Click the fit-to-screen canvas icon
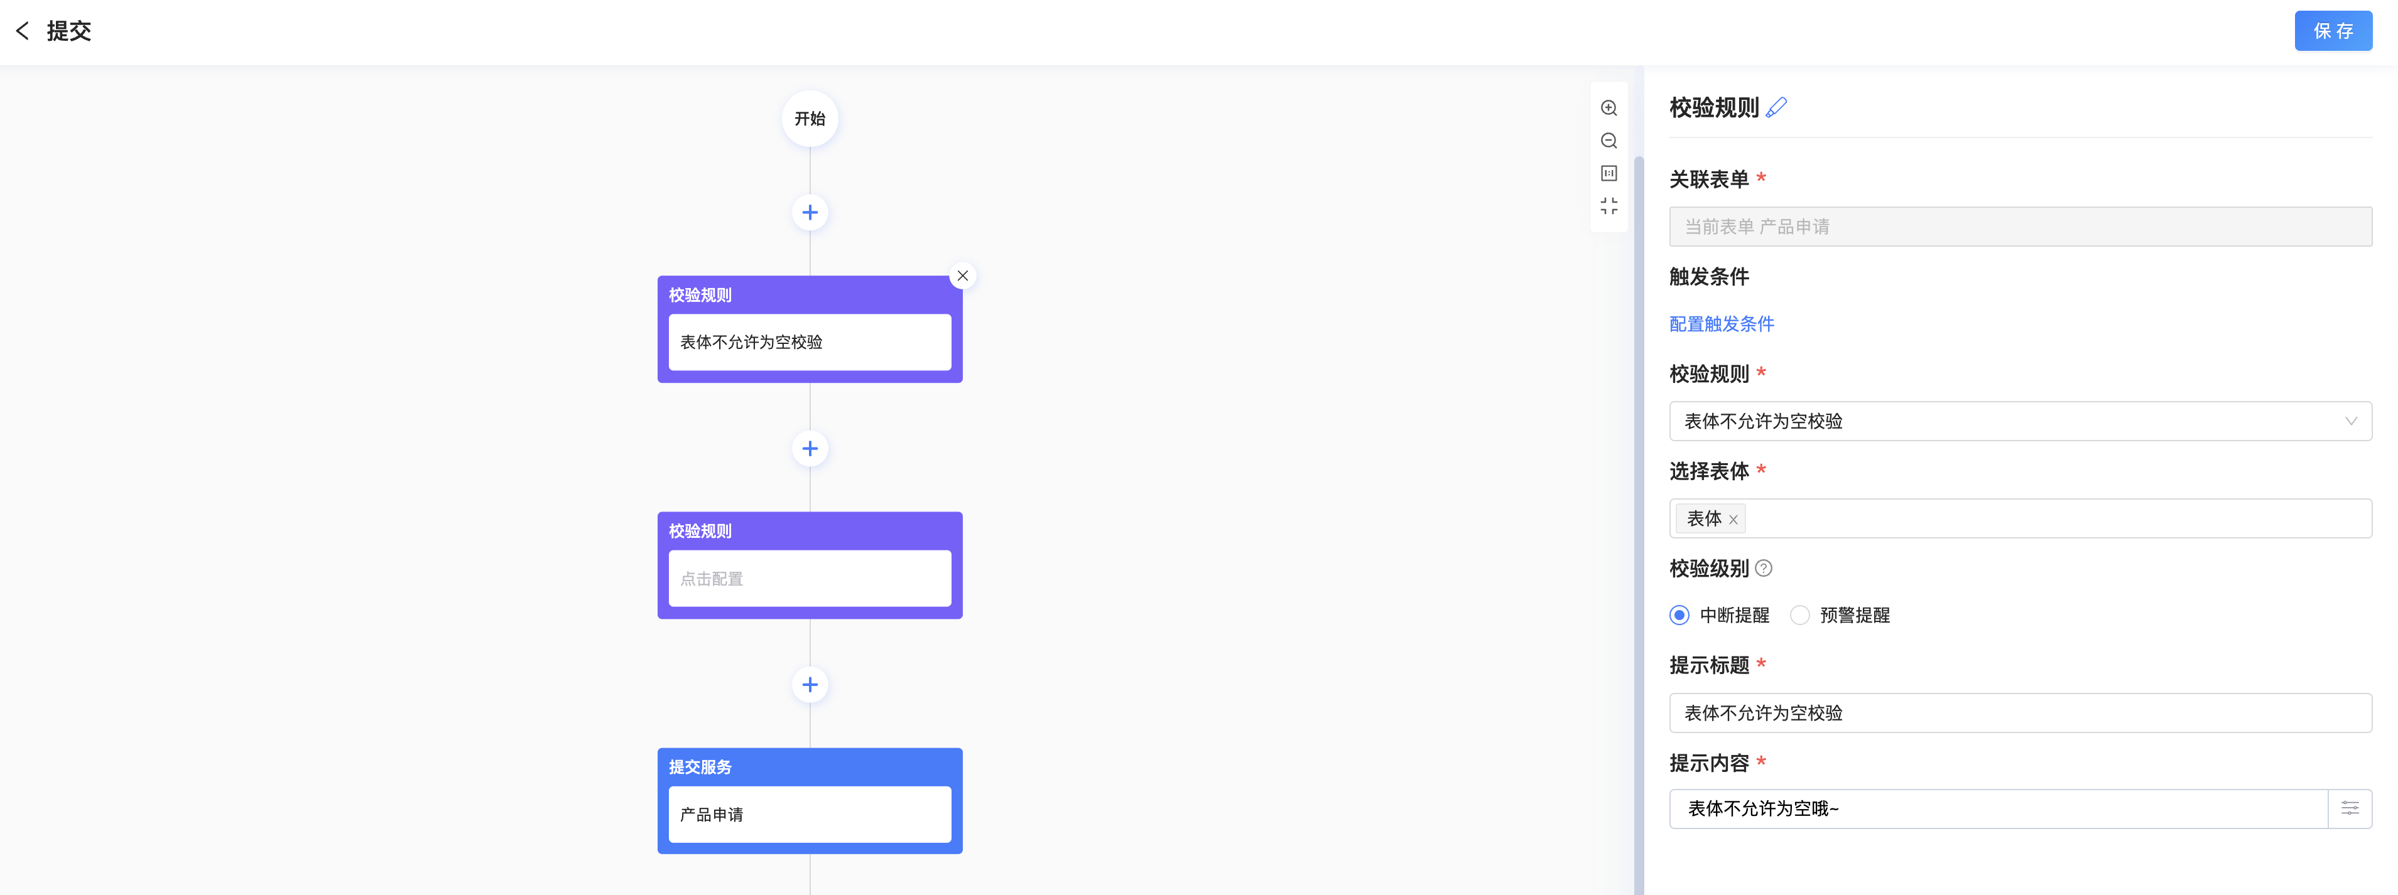 click(x=1609, y=206)
